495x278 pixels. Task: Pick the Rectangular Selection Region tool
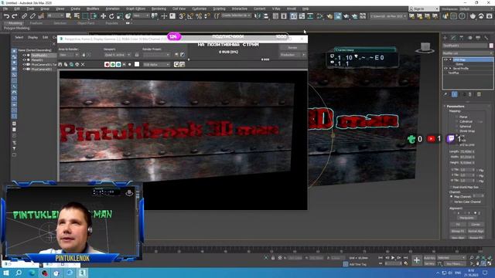85,16
